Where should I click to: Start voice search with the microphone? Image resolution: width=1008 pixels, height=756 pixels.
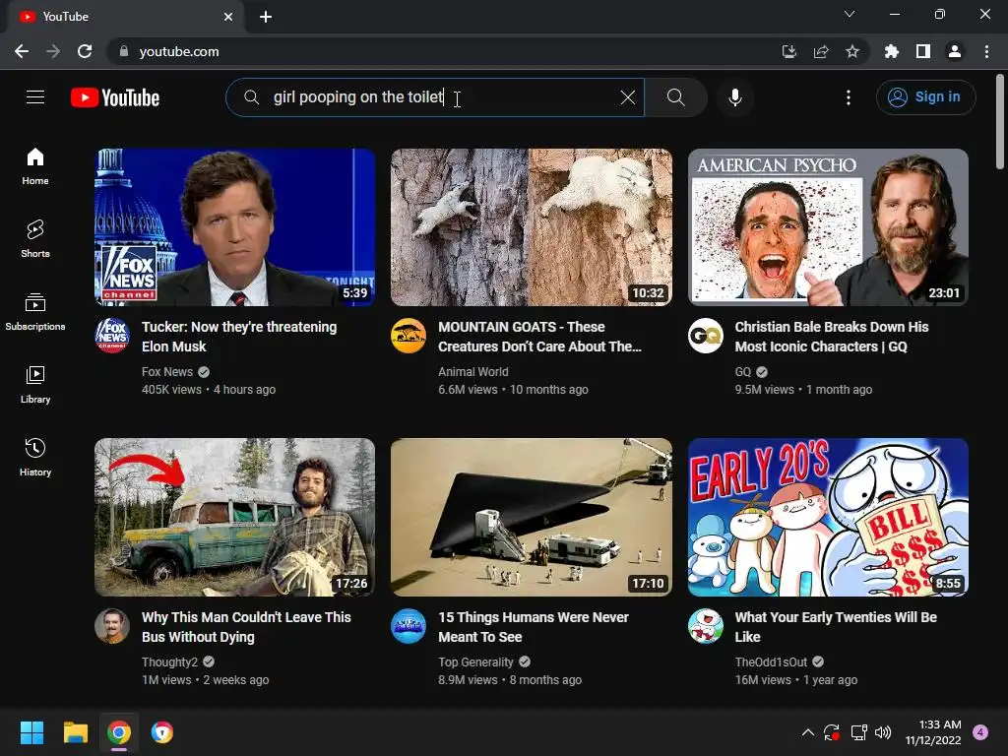(x=734, y=97)
